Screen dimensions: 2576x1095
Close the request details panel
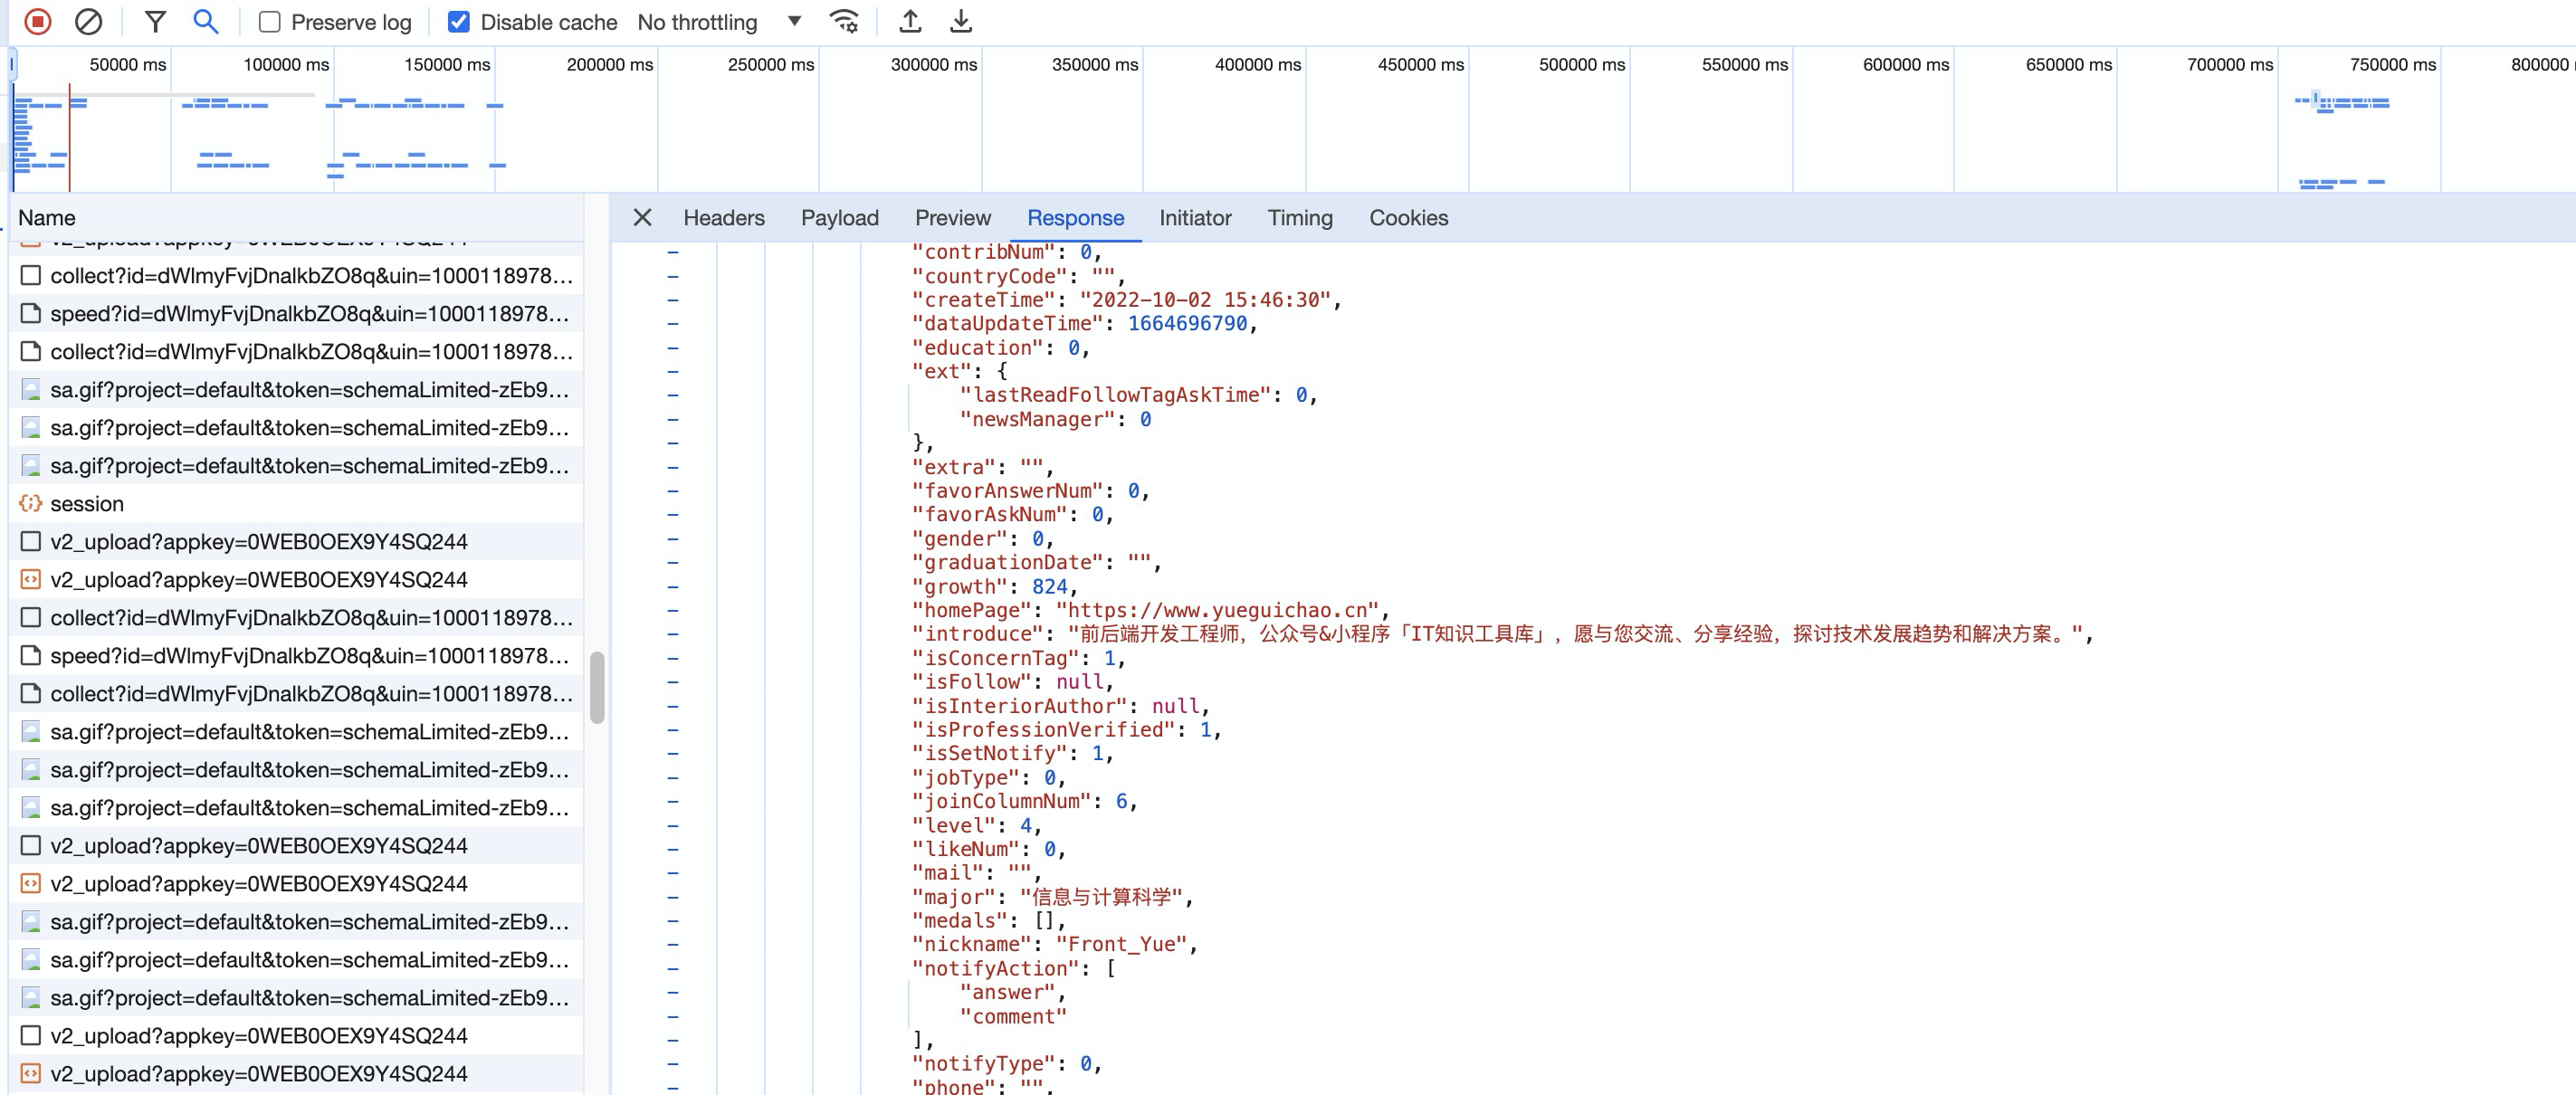click(x=642, y=217)
